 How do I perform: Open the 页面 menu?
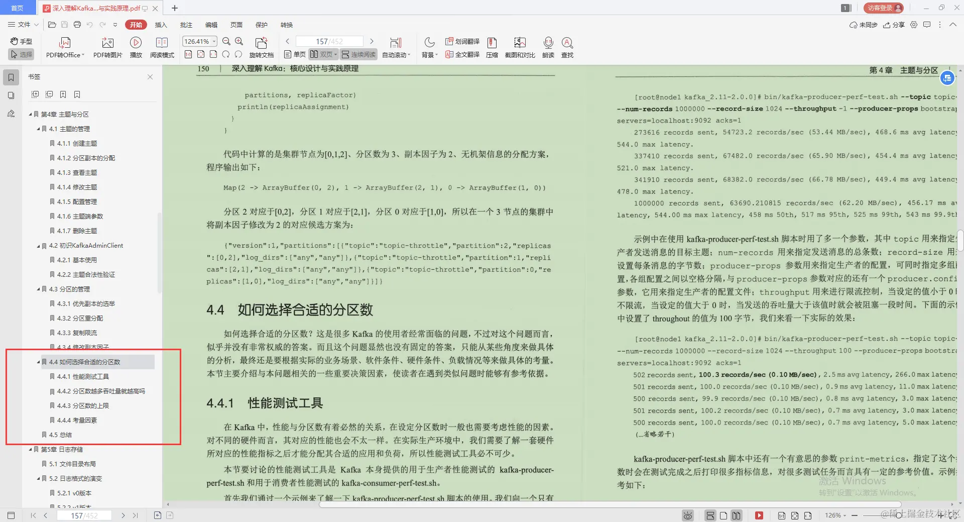tap(236, 25)
